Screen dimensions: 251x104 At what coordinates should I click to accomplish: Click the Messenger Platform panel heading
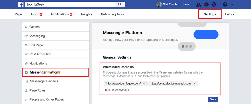tap(122, 33)
